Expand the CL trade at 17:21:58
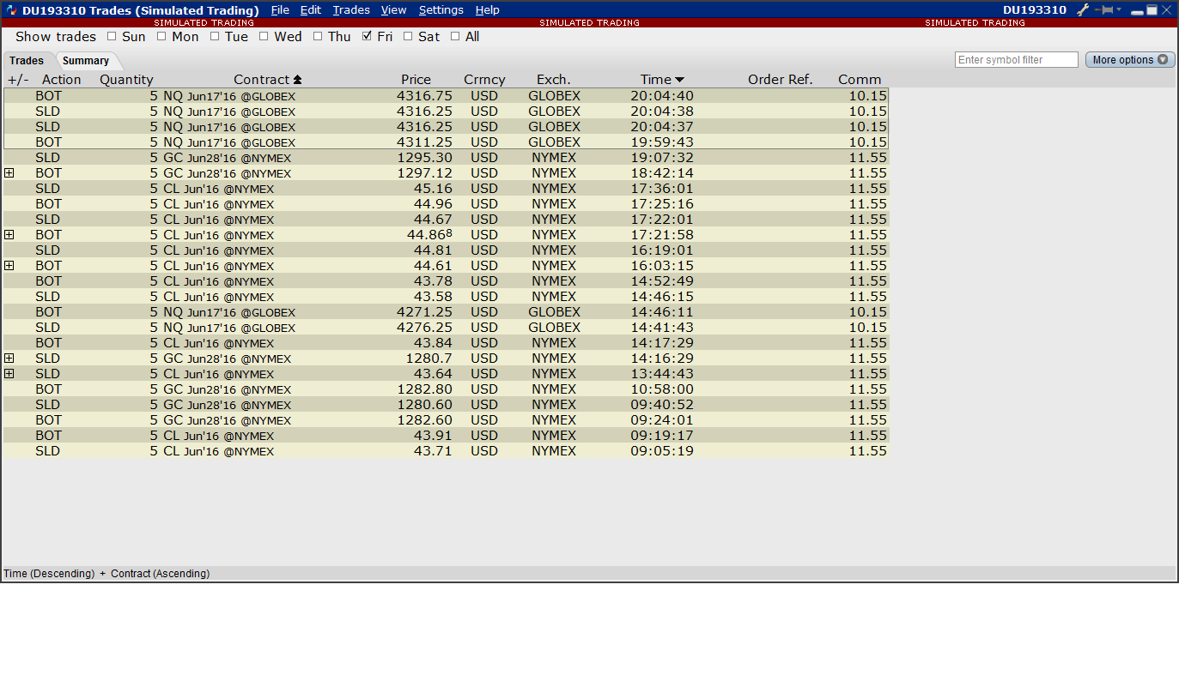This screenshot has height=675, width=1179. coord(9,235)
